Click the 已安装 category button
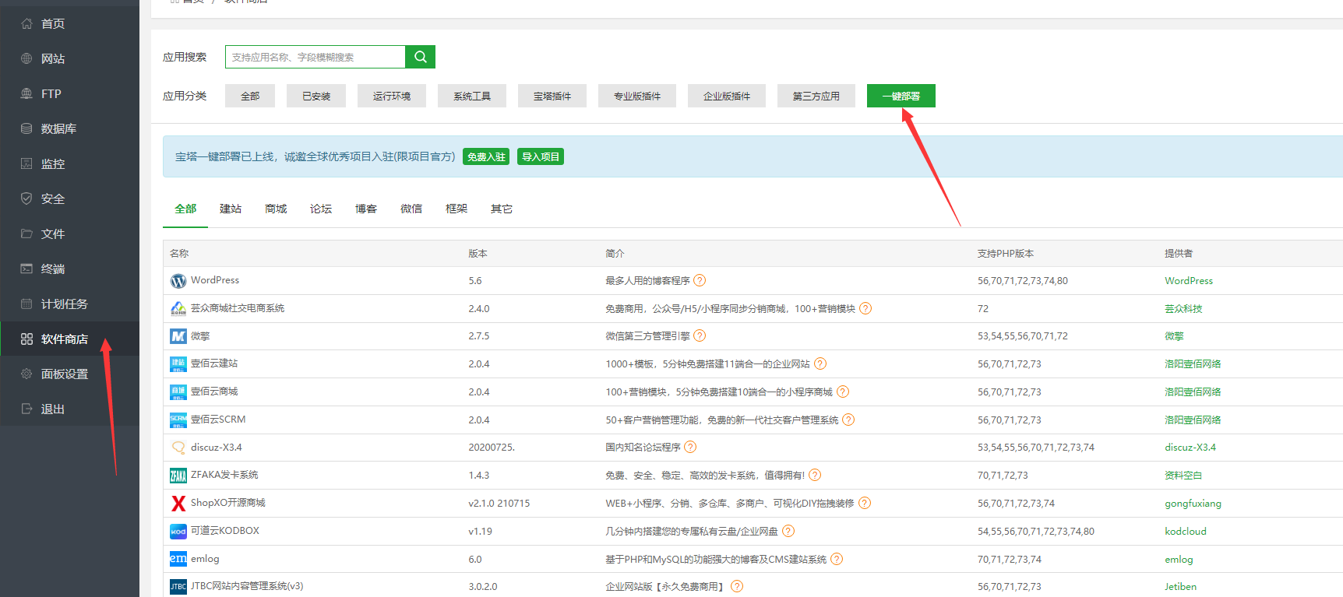Screen dimensions: 1343x597 [316, 96]
